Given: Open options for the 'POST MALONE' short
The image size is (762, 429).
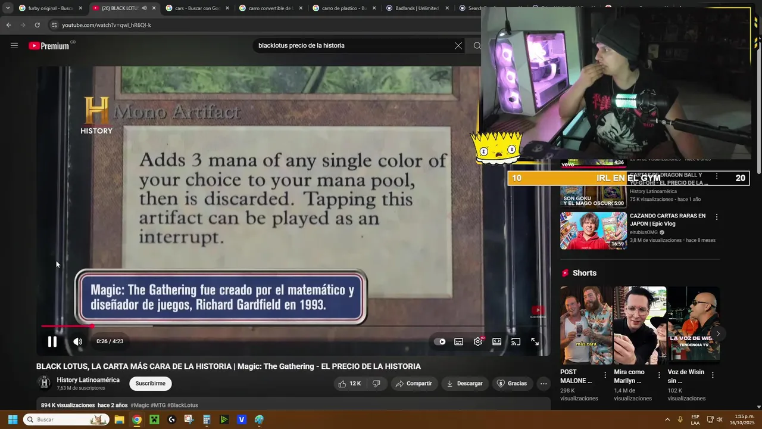Looking at the screenshot, I should tap(605, 375).
